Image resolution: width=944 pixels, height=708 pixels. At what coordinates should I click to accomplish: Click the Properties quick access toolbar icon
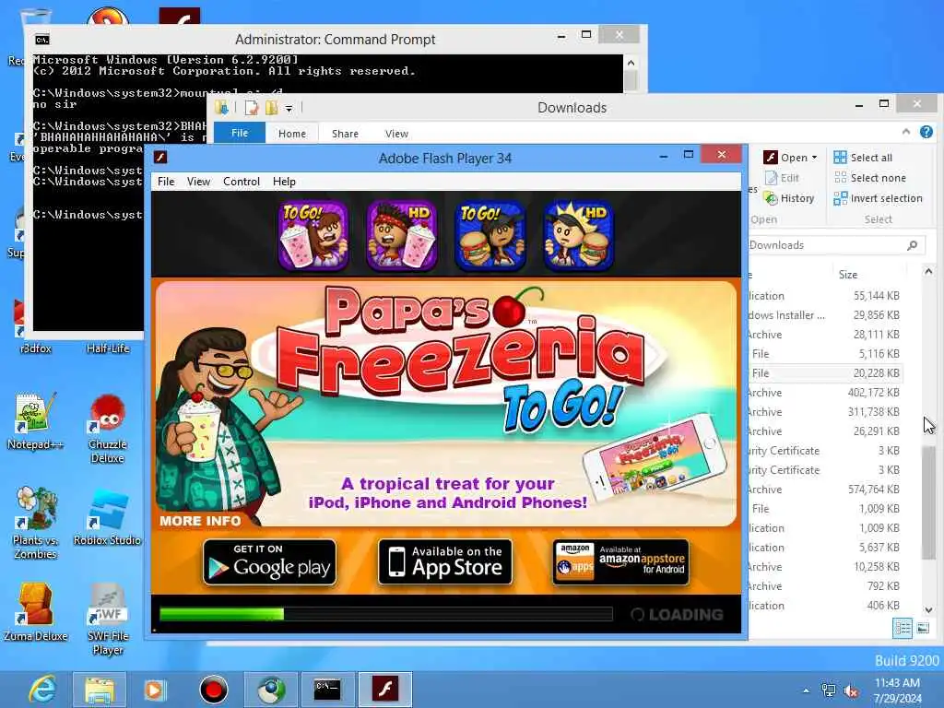tap(252, 108)
